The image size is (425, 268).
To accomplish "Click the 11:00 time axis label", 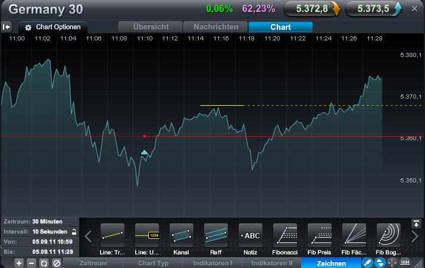I will pos(17,39).
